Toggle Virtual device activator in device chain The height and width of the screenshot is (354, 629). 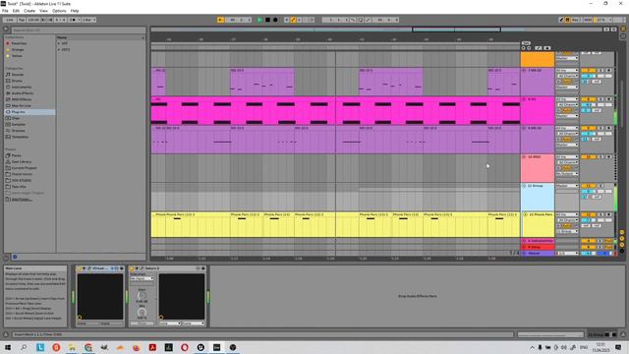pos(80,268)
